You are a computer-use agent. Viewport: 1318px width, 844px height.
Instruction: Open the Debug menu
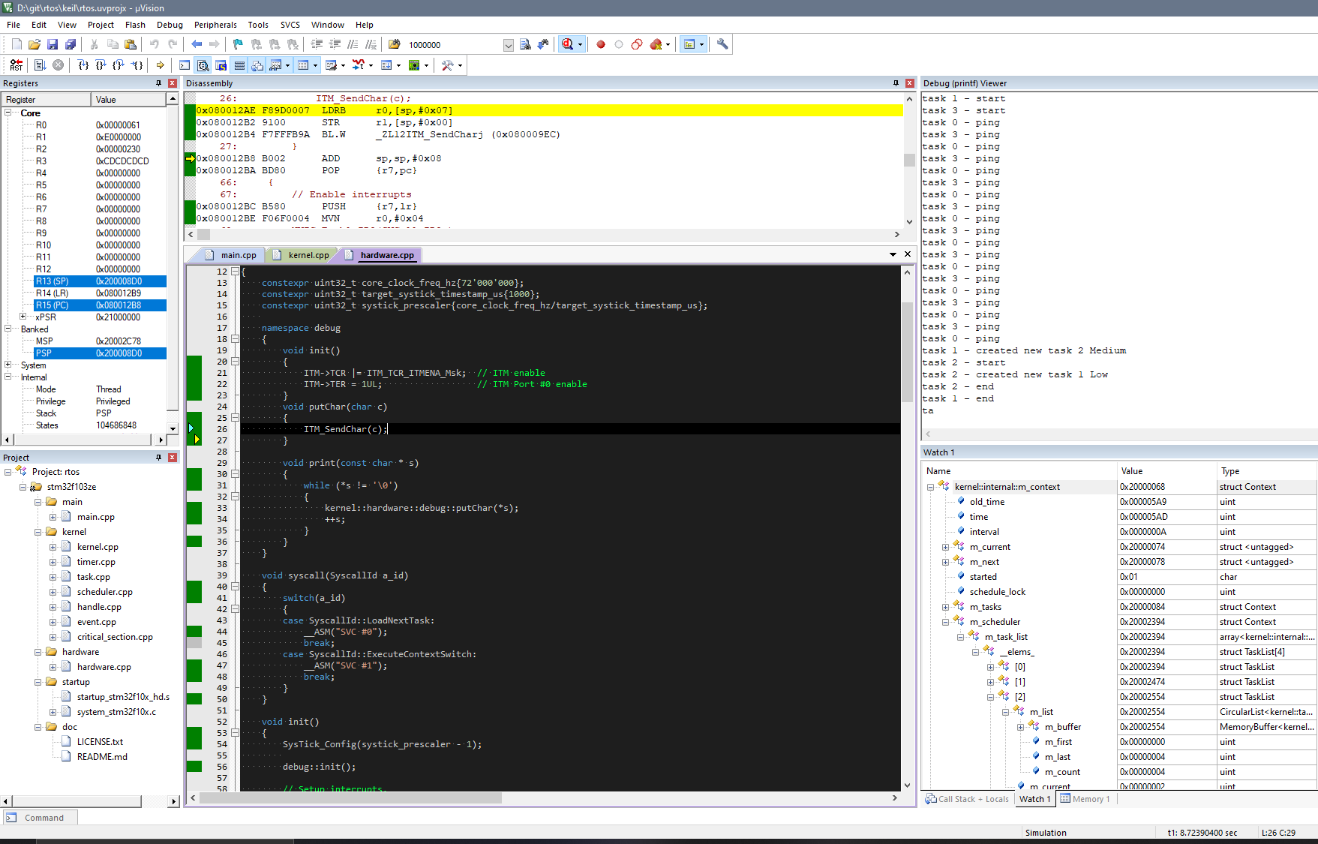point(170,25)
